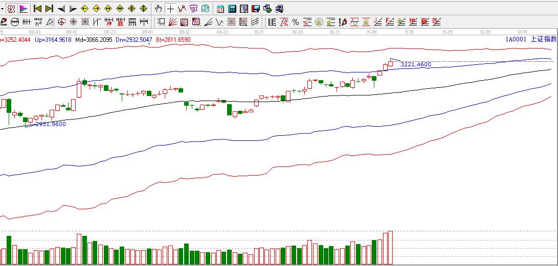Select the hand pan tool
558x266 pixels.
[x=159, y=9]
